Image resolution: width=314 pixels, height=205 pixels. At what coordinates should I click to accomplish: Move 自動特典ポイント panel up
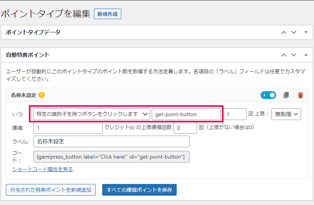[x=284, y=55]
